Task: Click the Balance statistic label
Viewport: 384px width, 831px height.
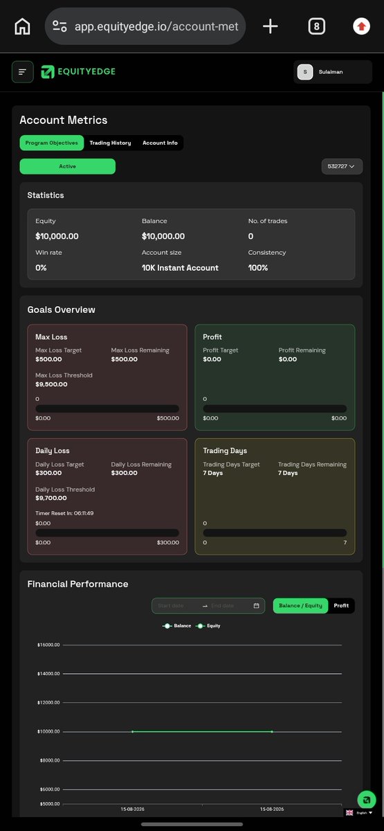Action: pyautogui.click(x=154, y=221)
